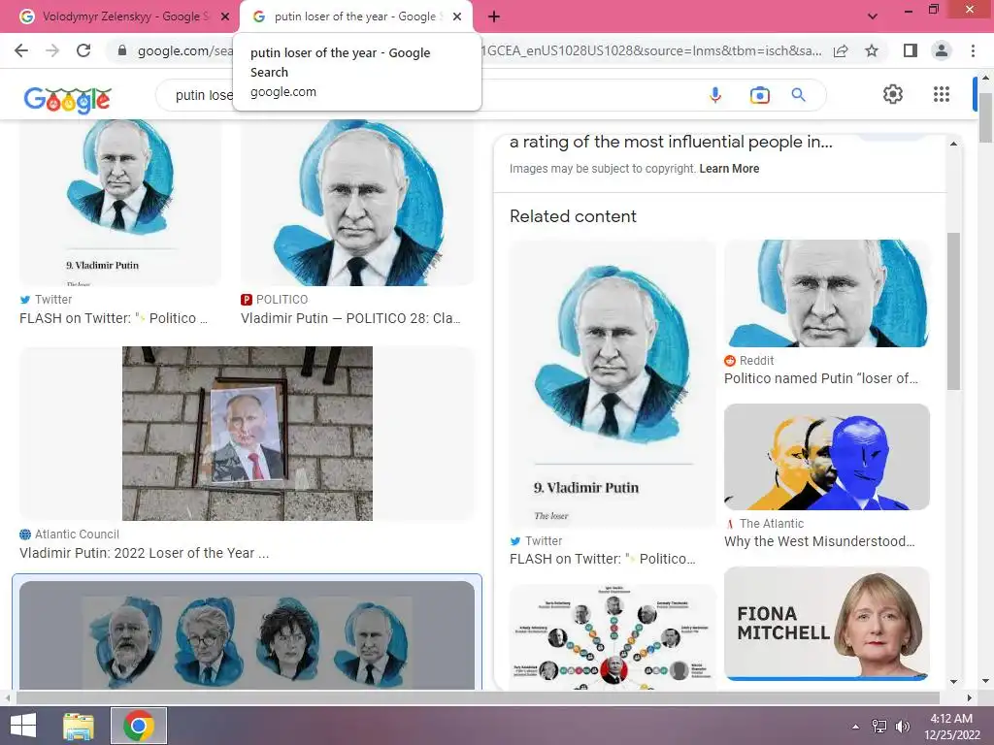Click Chrome icon in taskbar
This screenshot has width=994, height=745.
[x=139, y=726]
